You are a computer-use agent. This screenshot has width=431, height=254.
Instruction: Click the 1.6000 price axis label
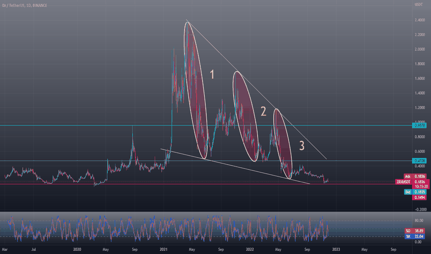[420, 78]
